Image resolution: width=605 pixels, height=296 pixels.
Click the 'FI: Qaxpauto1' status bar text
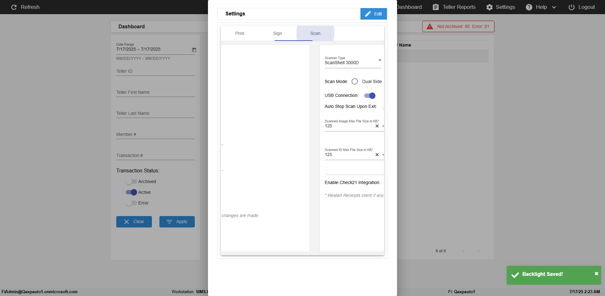click(462, 292)
